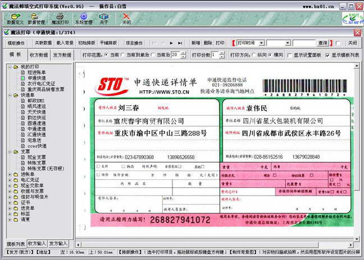This screenshot has width=364, height=260.
Task: Open the 关于 about icon
Action: (104, 18)
